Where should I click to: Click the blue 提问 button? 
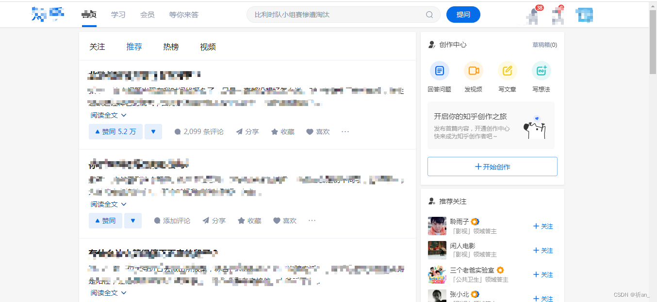tap(463, 15)
